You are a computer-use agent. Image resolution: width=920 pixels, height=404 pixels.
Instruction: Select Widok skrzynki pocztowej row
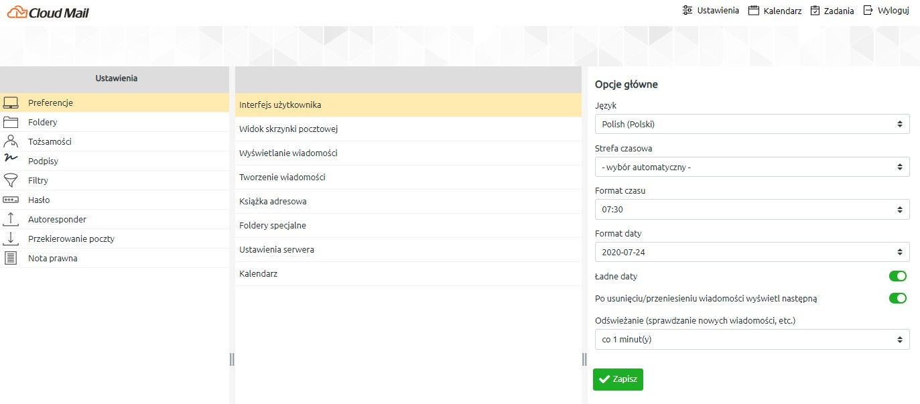[408, 129]
